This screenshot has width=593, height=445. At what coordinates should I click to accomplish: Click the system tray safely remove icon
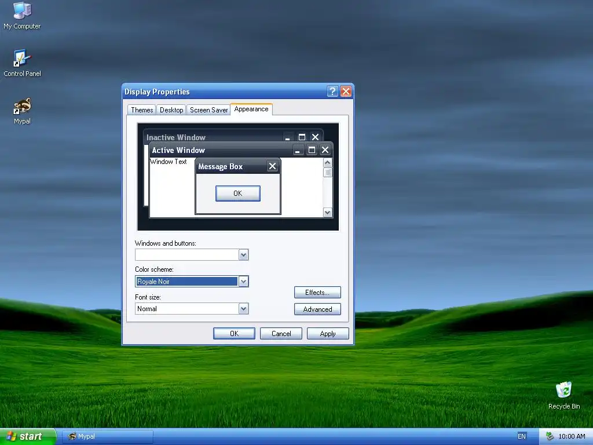tap(550, 436)
